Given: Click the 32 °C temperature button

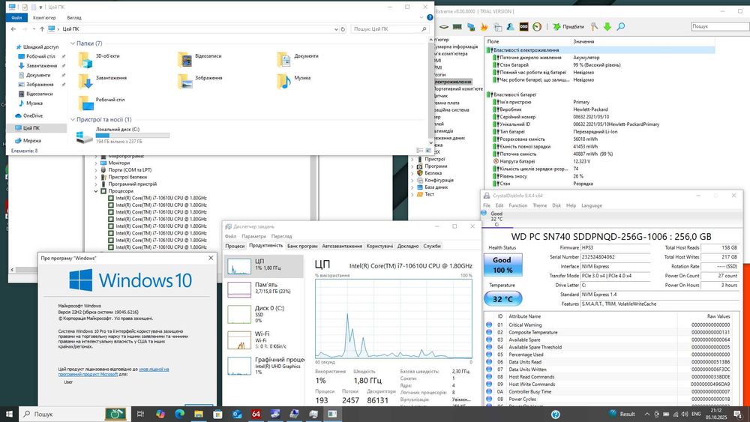Looking at the screenshot, I should [x=502, y=298].
